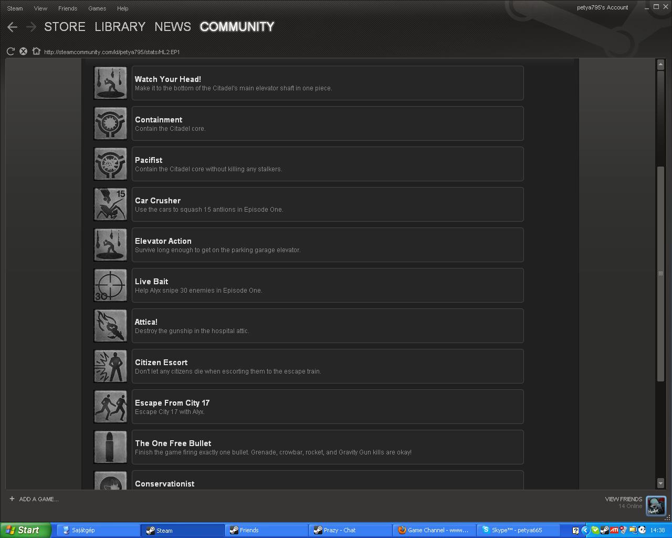Click the Pacifist achievement title
Image resolution: width=672 pixels, height=538 pixels.
[149, 160]
